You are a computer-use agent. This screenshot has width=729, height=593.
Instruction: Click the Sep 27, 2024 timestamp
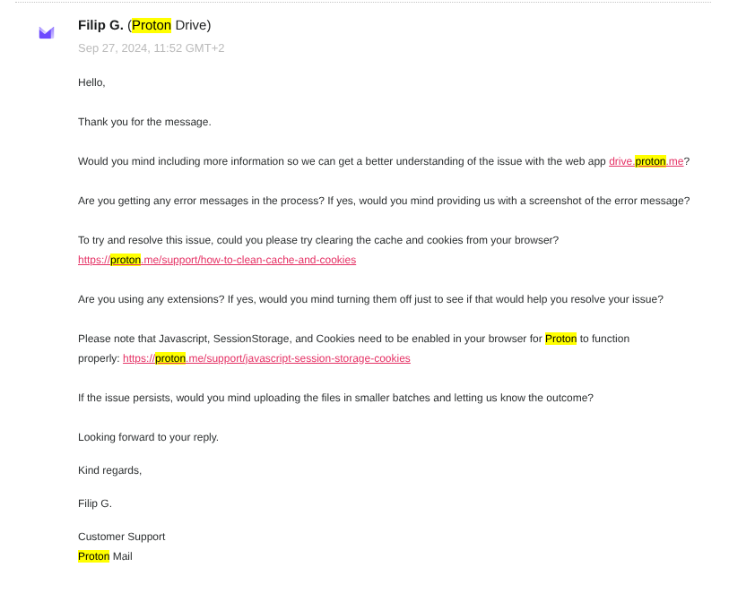click(x=151, y=48)
